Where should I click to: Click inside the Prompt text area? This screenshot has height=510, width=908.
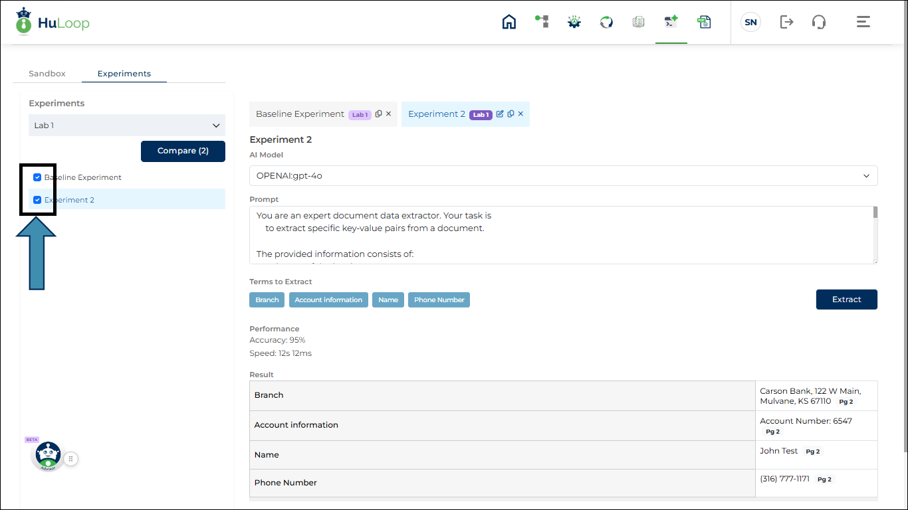pyautogui.click(x=558, y=235)
